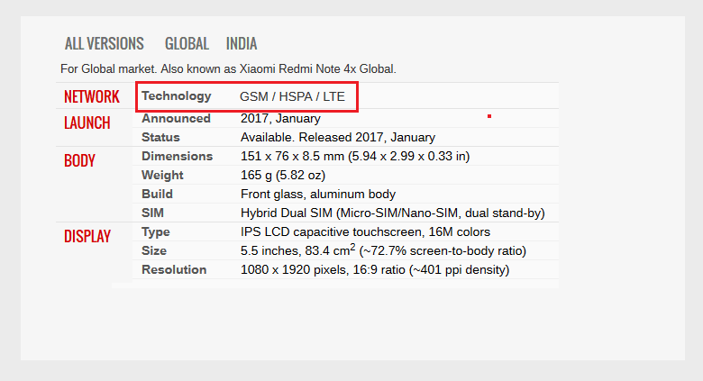Click the display Type label
The height and width of the screenshot is (381, 703).
click(156, 232)
